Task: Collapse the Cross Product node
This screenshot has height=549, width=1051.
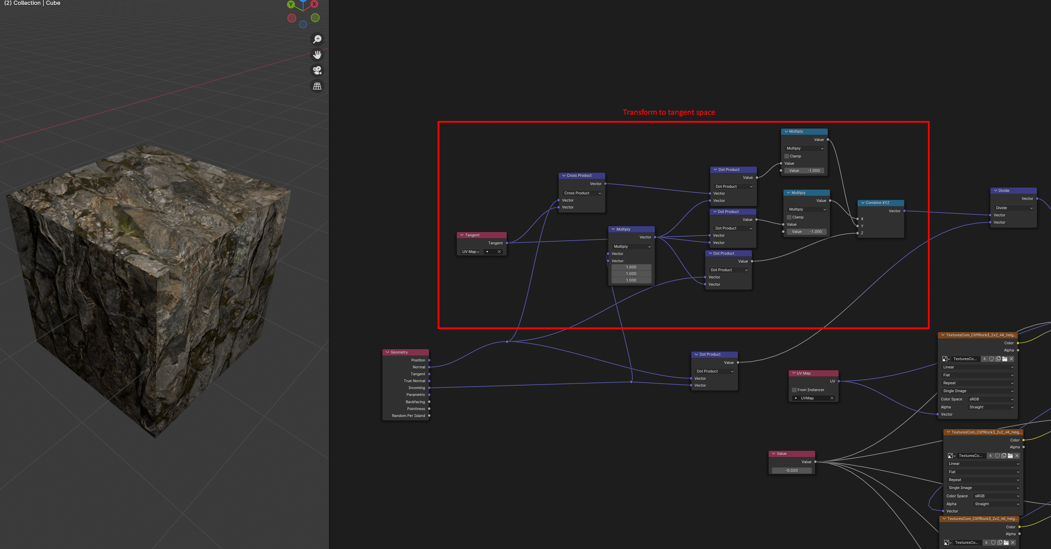Action: 563,175
